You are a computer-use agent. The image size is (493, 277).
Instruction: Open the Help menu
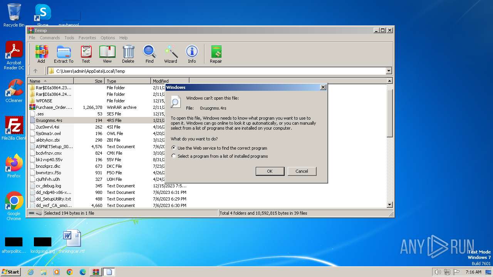[x=123, y=38]
